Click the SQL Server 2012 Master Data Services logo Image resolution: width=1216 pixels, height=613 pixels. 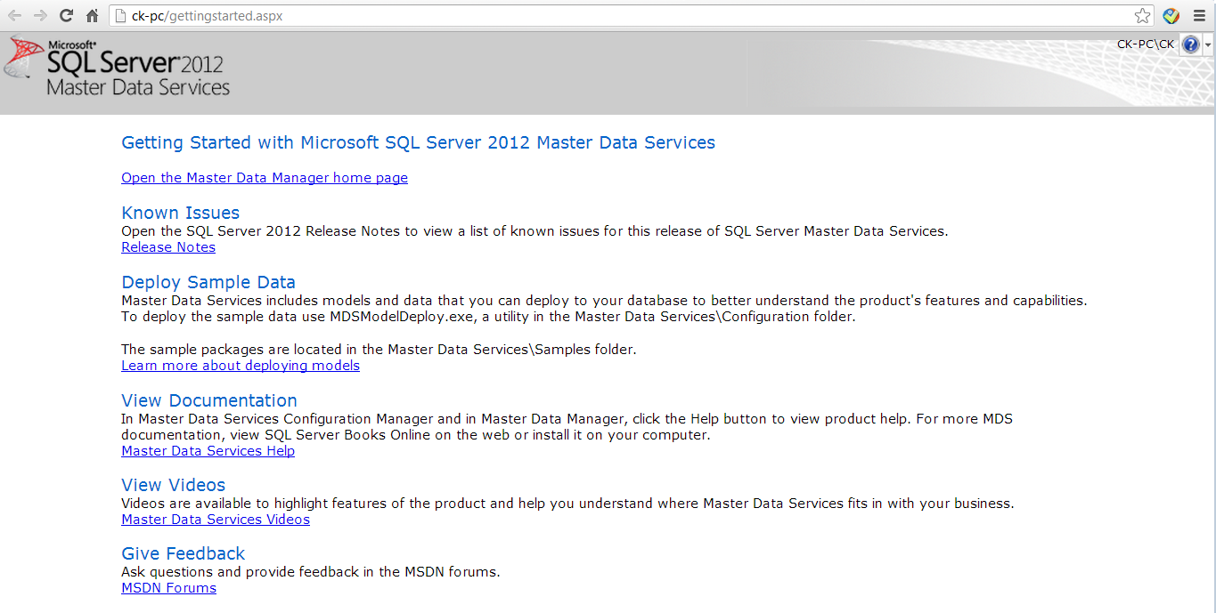coord(117,65)
